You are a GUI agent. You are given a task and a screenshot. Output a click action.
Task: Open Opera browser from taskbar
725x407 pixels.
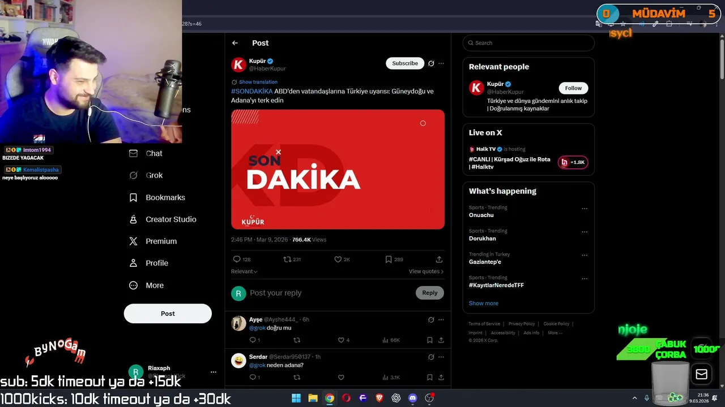point(346,398)
